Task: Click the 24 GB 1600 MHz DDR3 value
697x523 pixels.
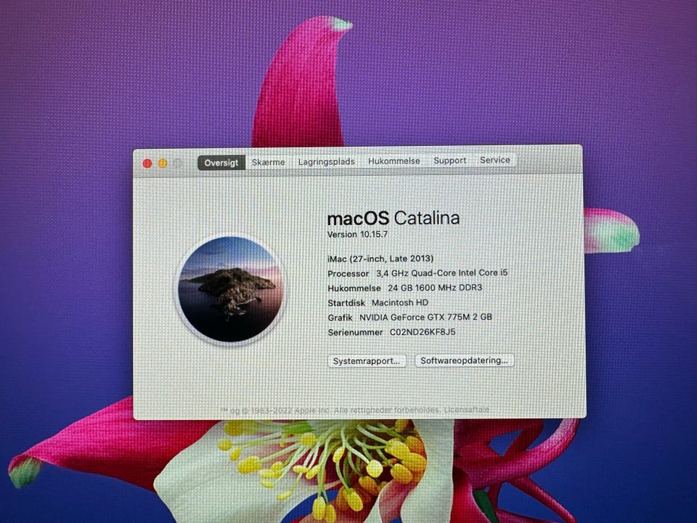Action: pyautogui.click(x=435, y=288)
